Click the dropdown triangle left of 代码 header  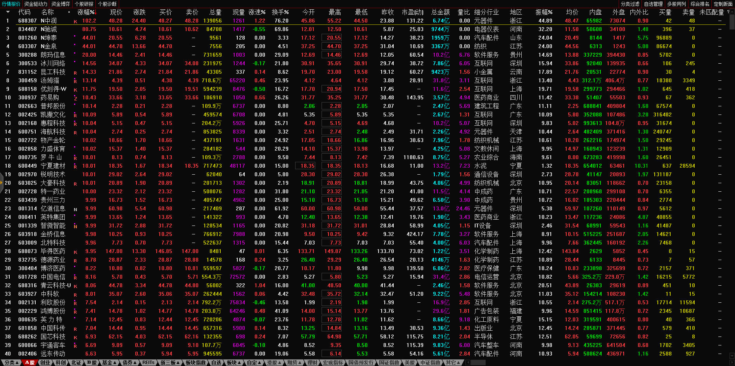(8, 12)
